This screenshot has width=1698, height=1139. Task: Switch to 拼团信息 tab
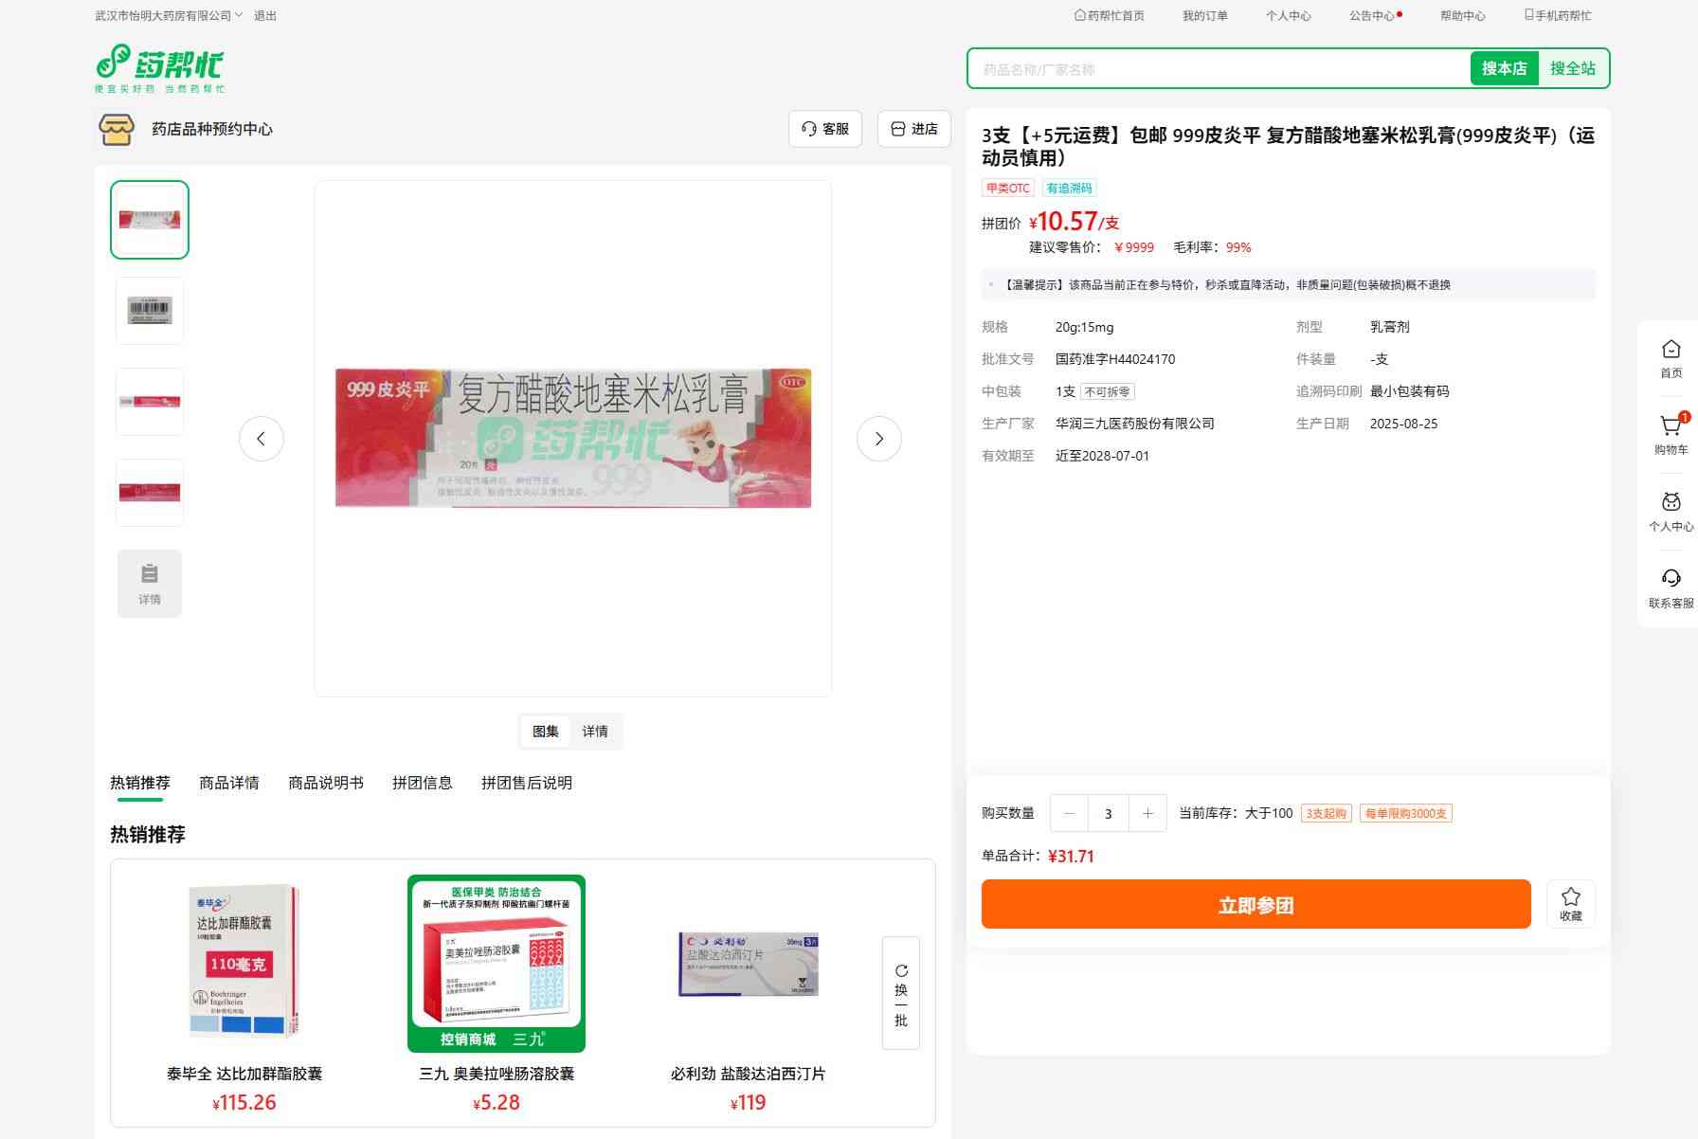pos(422,783)
